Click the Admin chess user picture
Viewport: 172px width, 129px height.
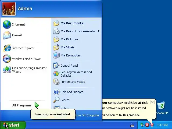click(x=9, y=9)
